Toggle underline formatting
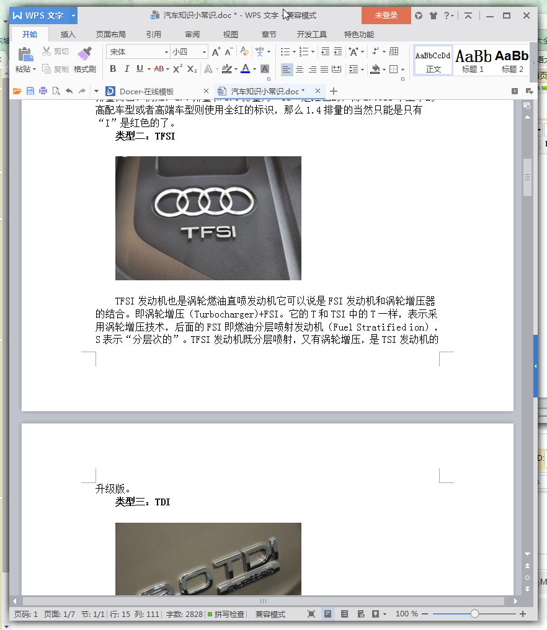This screenshot has width=547, height=630. [140, 69]
